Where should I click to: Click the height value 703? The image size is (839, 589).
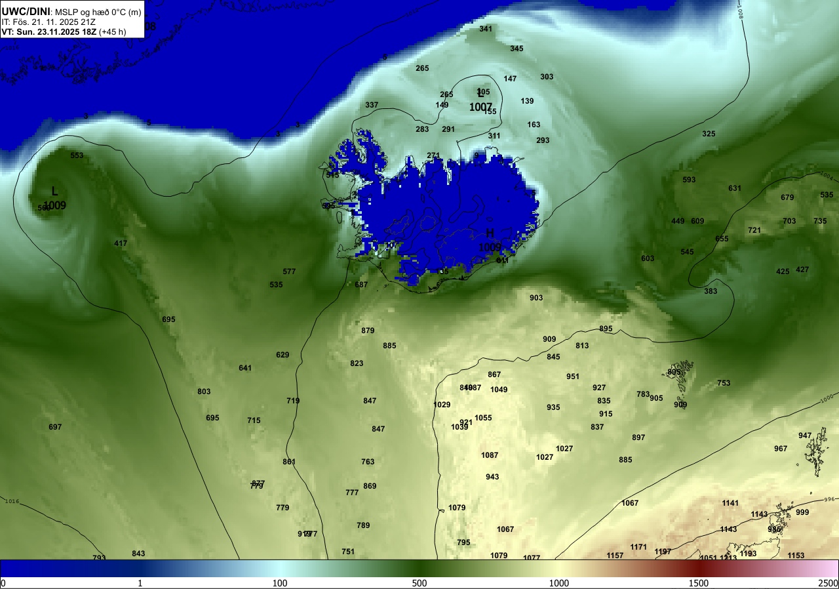pos(789,221)
